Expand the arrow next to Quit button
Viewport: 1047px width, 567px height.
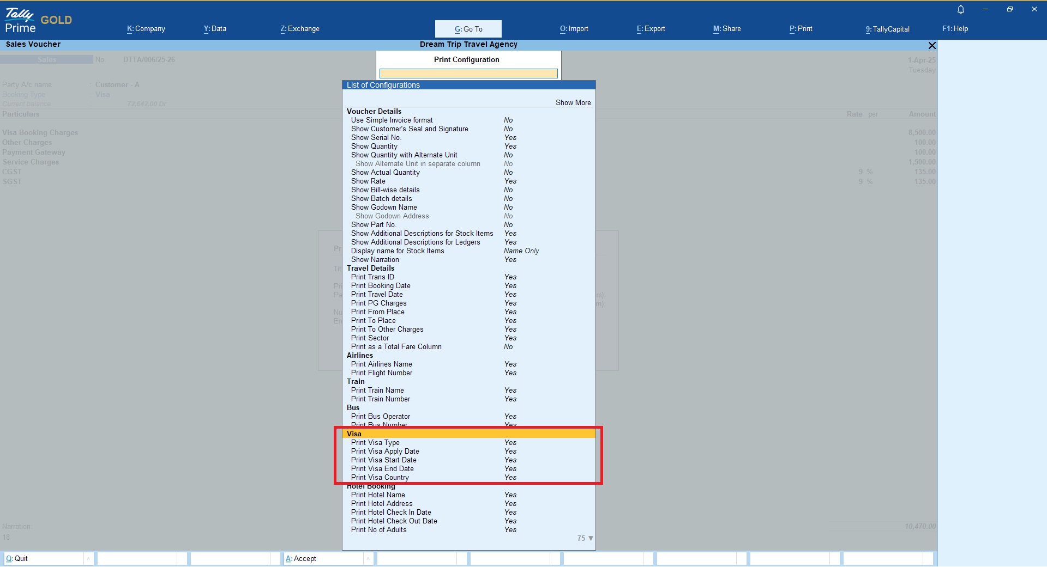tap(88, 558)
